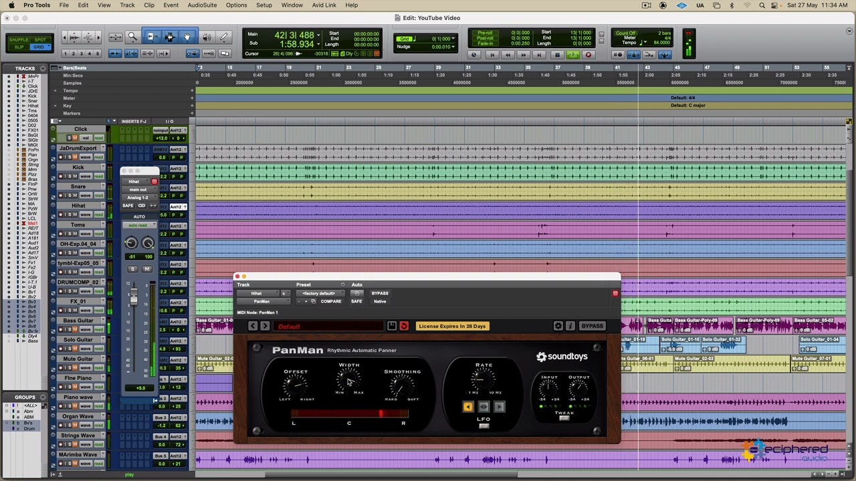
Task: Click the PanMan Rate knob
Action: [482, 379]
